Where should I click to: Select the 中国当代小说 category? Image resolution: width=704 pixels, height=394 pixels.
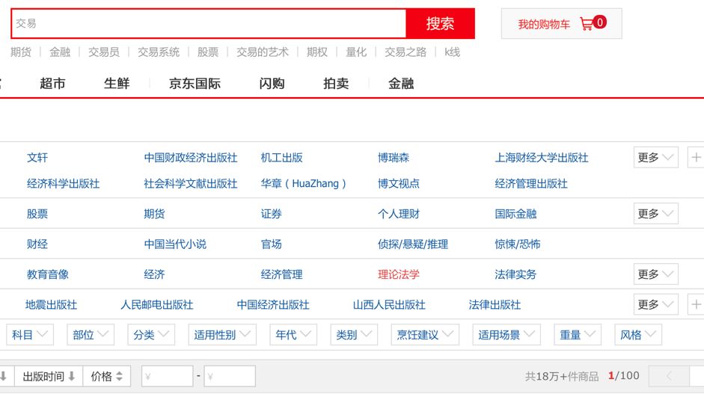pyautogui.click(x=175, y=244)
